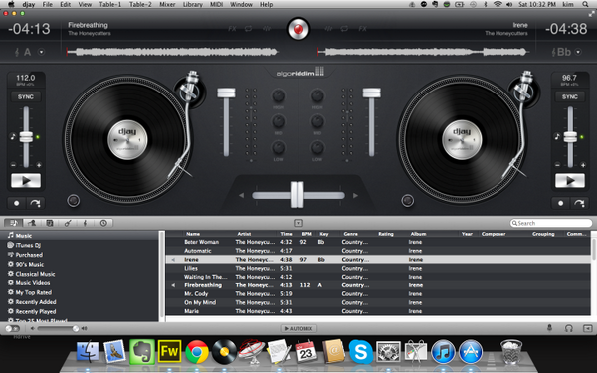Focus the library Search field
This screenshot has height=373, width=597.
pos(551,223)
